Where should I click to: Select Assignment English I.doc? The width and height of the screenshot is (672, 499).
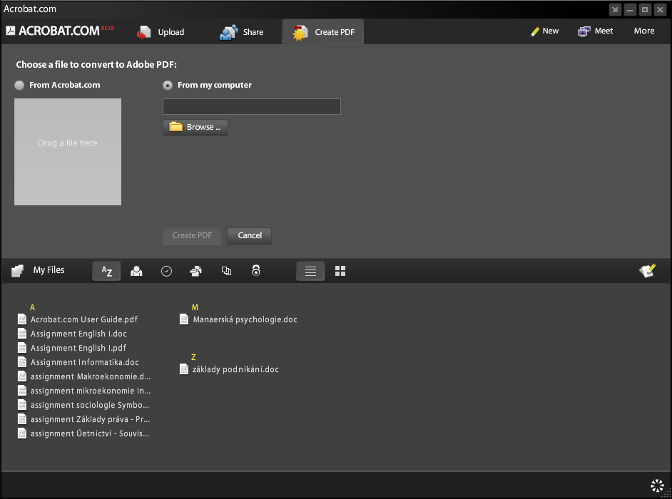(x=79, y=334)
